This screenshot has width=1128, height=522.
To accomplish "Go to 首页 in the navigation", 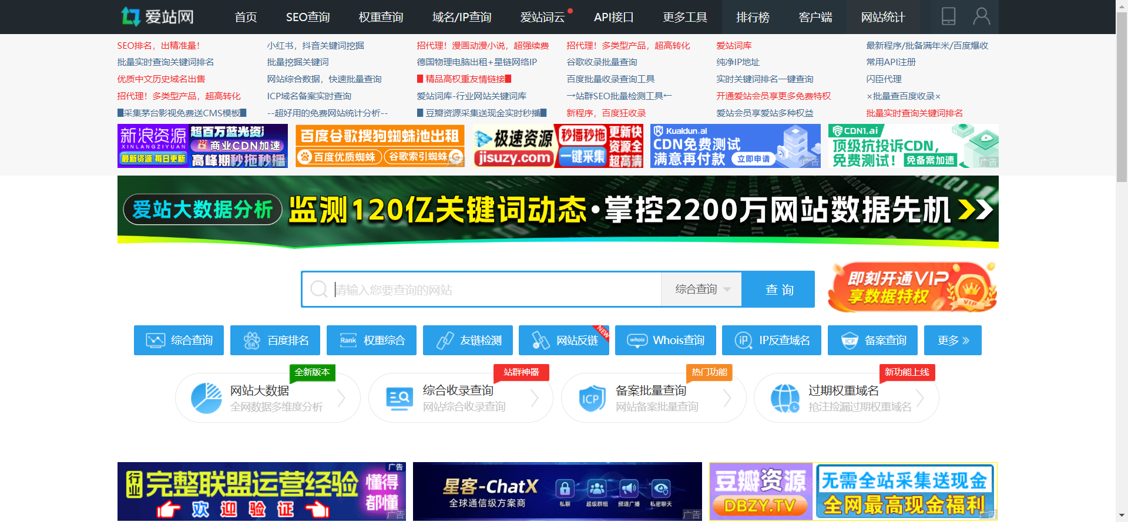I will pyautogui.click(x=246, y=17).
